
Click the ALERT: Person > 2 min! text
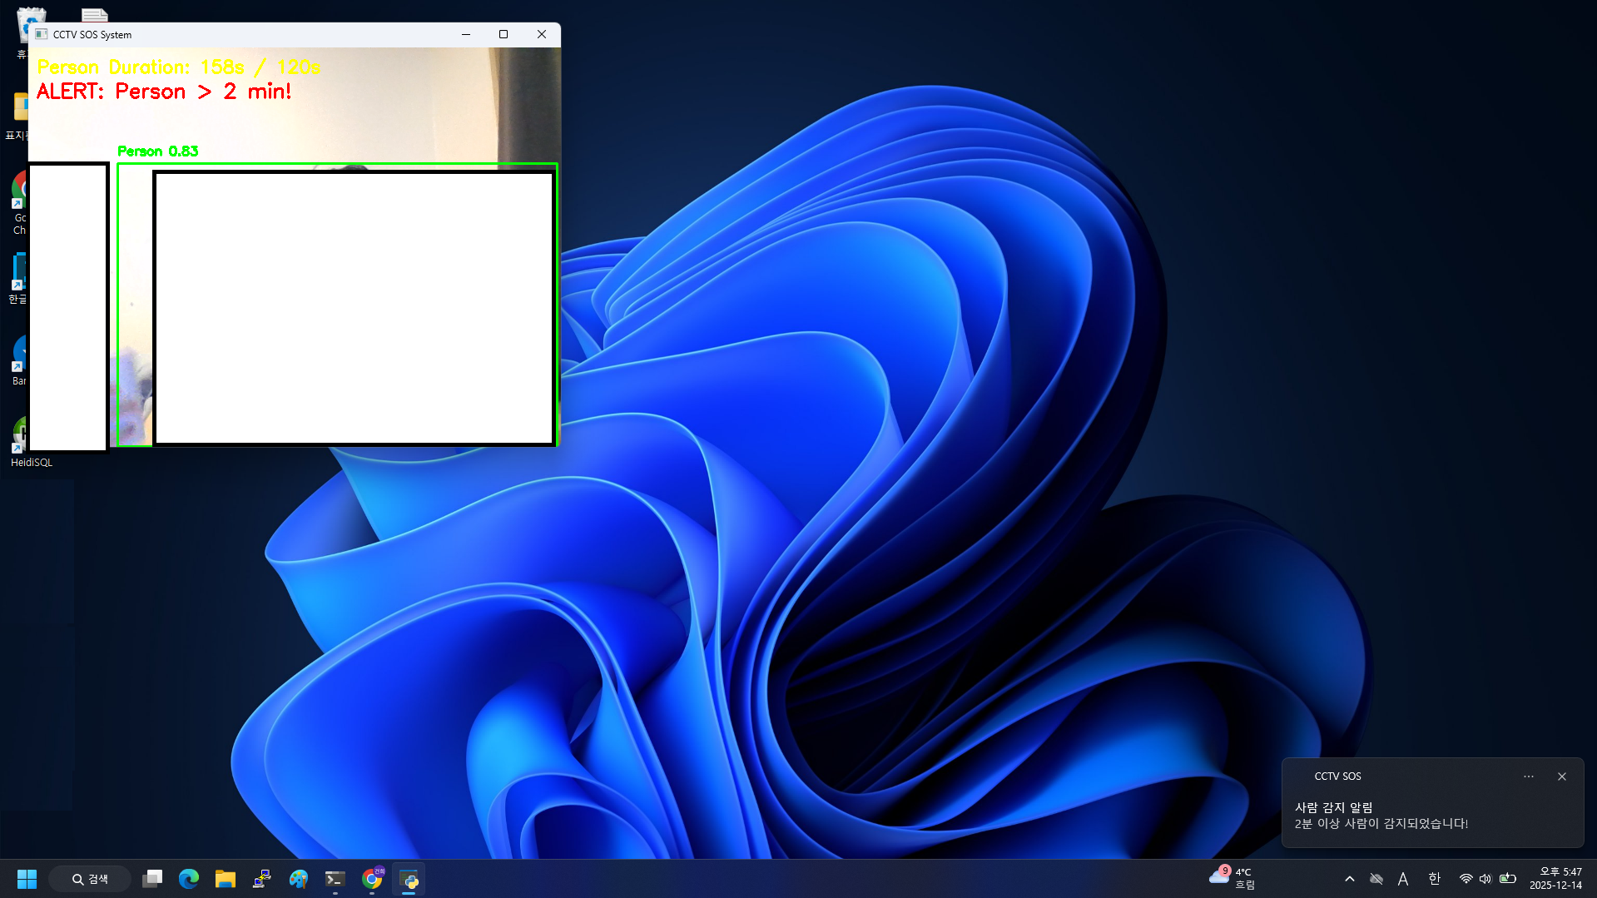coord(164,92)
